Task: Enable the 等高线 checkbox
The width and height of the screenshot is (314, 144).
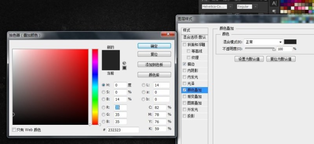Action: point(188,51)
